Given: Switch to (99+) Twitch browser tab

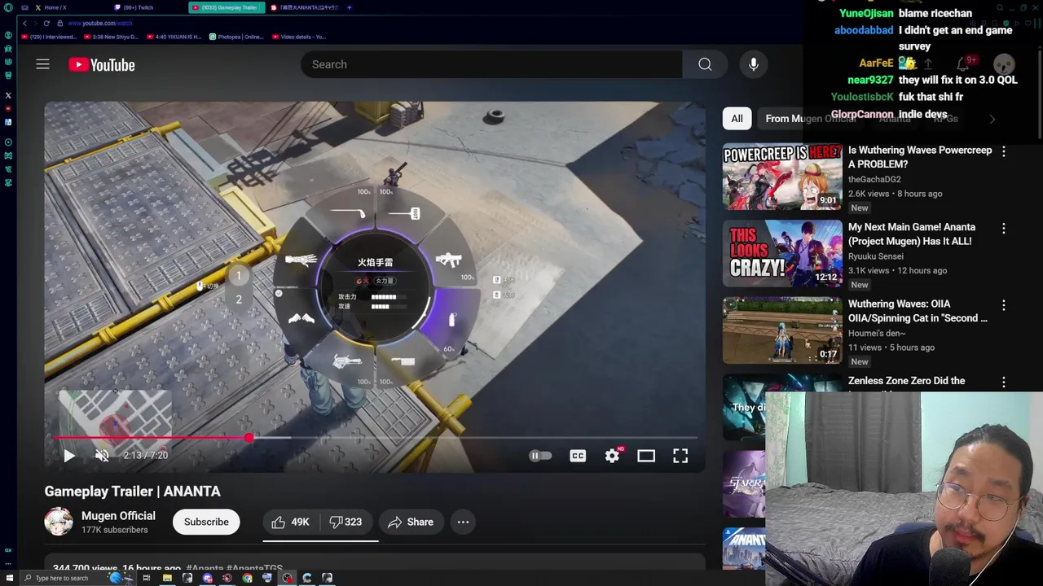Looking at the screenshot, I should click(x=139, y=7).
